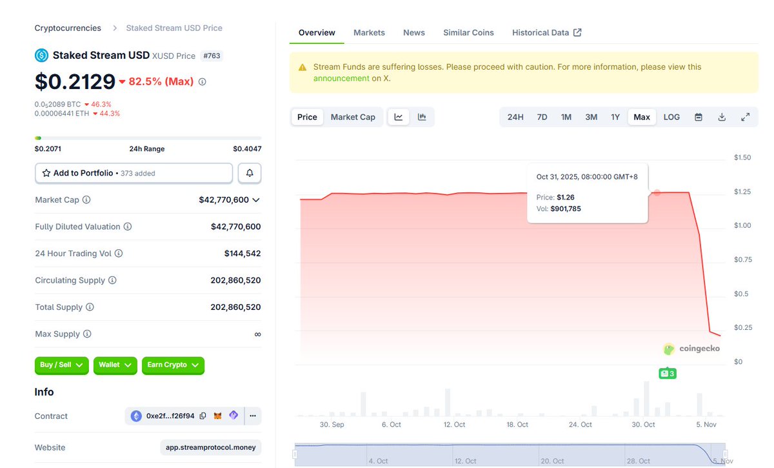Click Add to Portfolio button
This screenshot has height=468, width=774.
[x=134, y=173]
